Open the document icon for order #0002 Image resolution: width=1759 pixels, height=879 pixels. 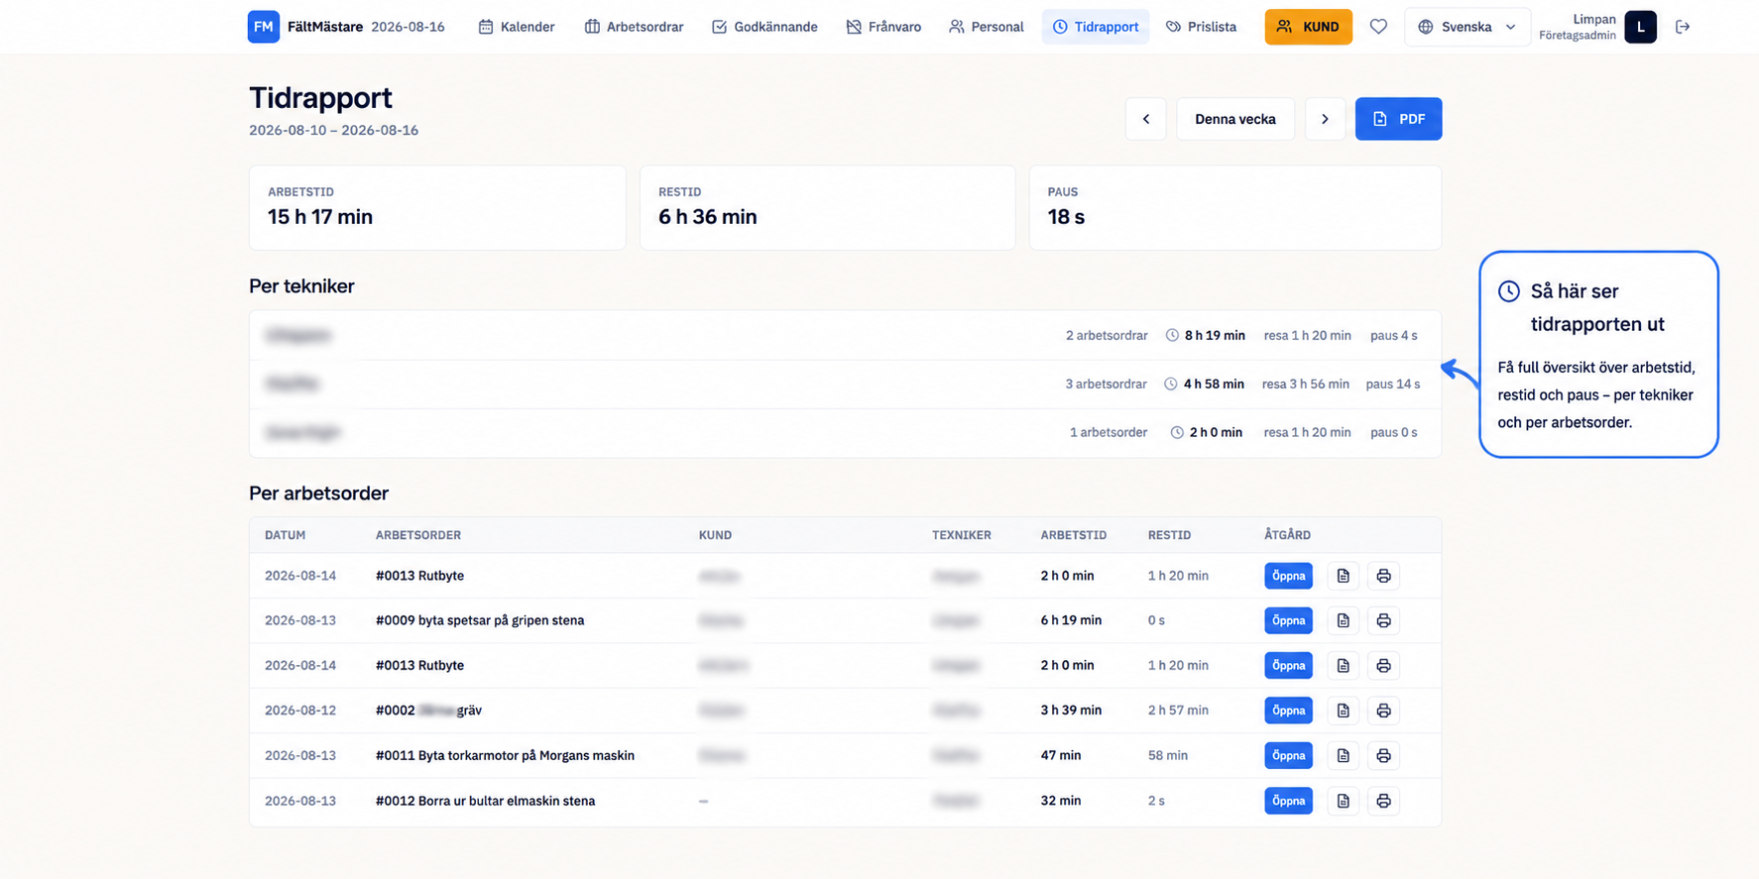tap(1343, 711)
